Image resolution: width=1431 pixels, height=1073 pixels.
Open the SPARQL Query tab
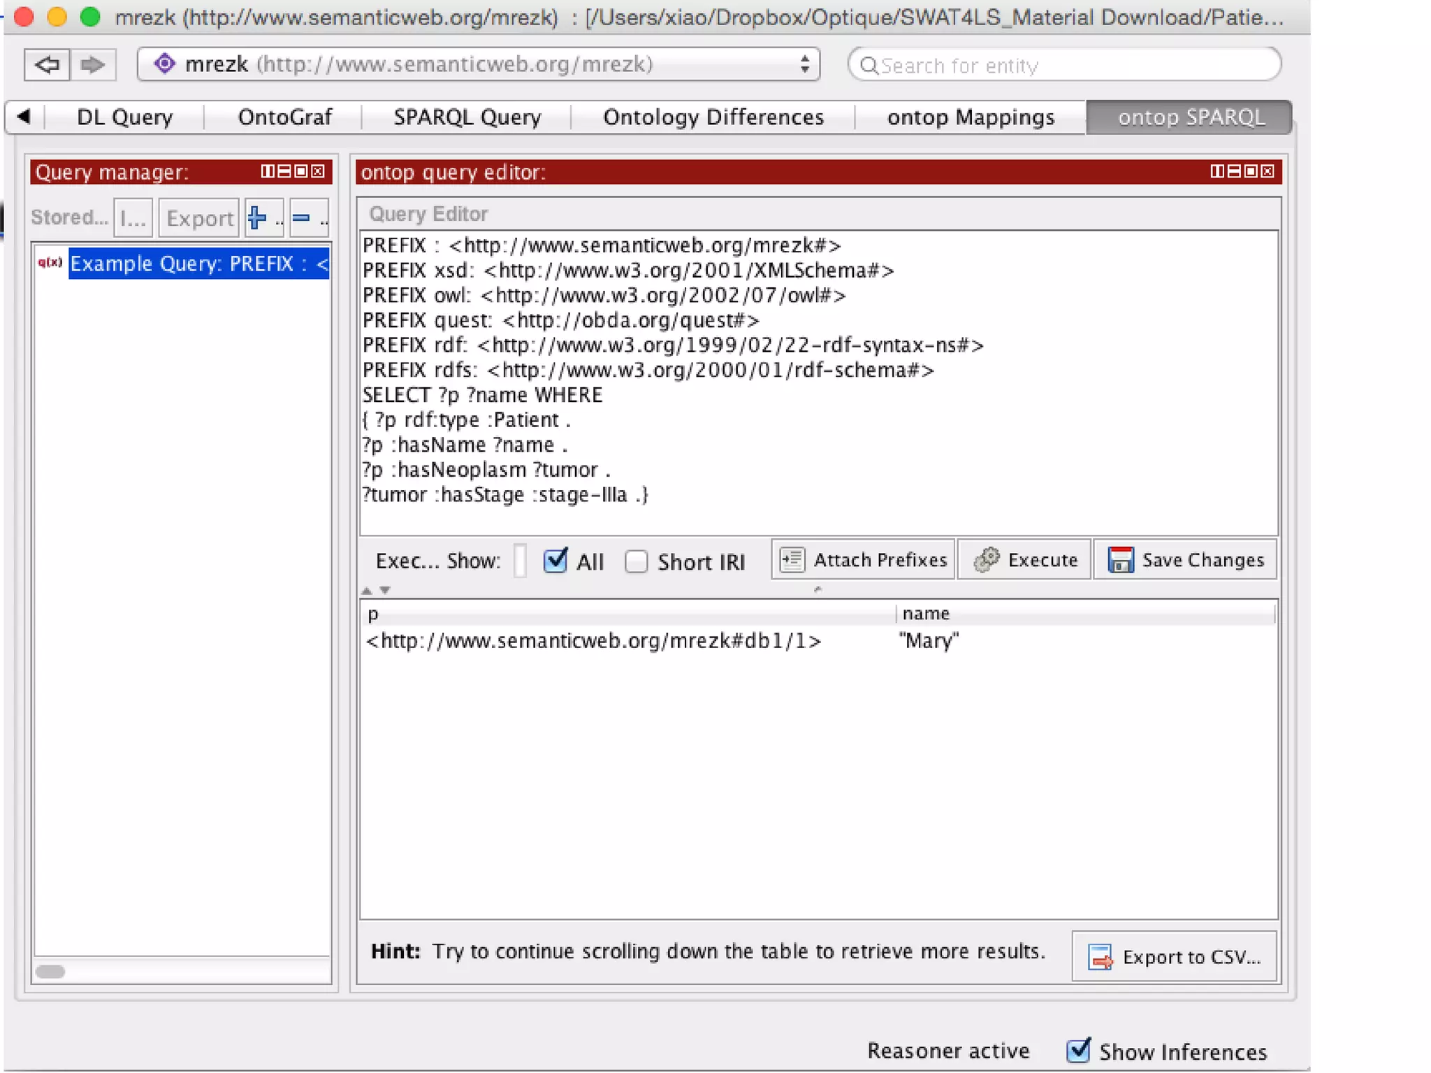coord(467,117)
